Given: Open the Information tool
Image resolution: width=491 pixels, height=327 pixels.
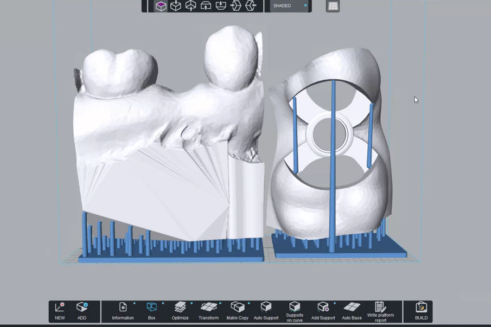Looking at the screenshot, I should tap(123, 311).
